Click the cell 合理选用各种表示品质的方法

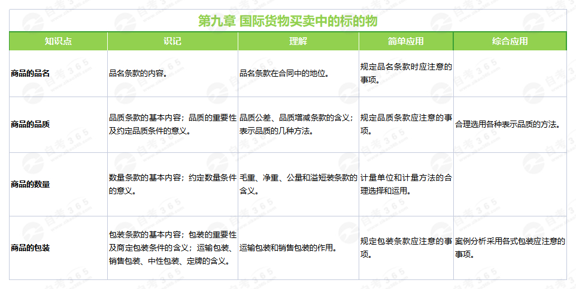[508, 125]
